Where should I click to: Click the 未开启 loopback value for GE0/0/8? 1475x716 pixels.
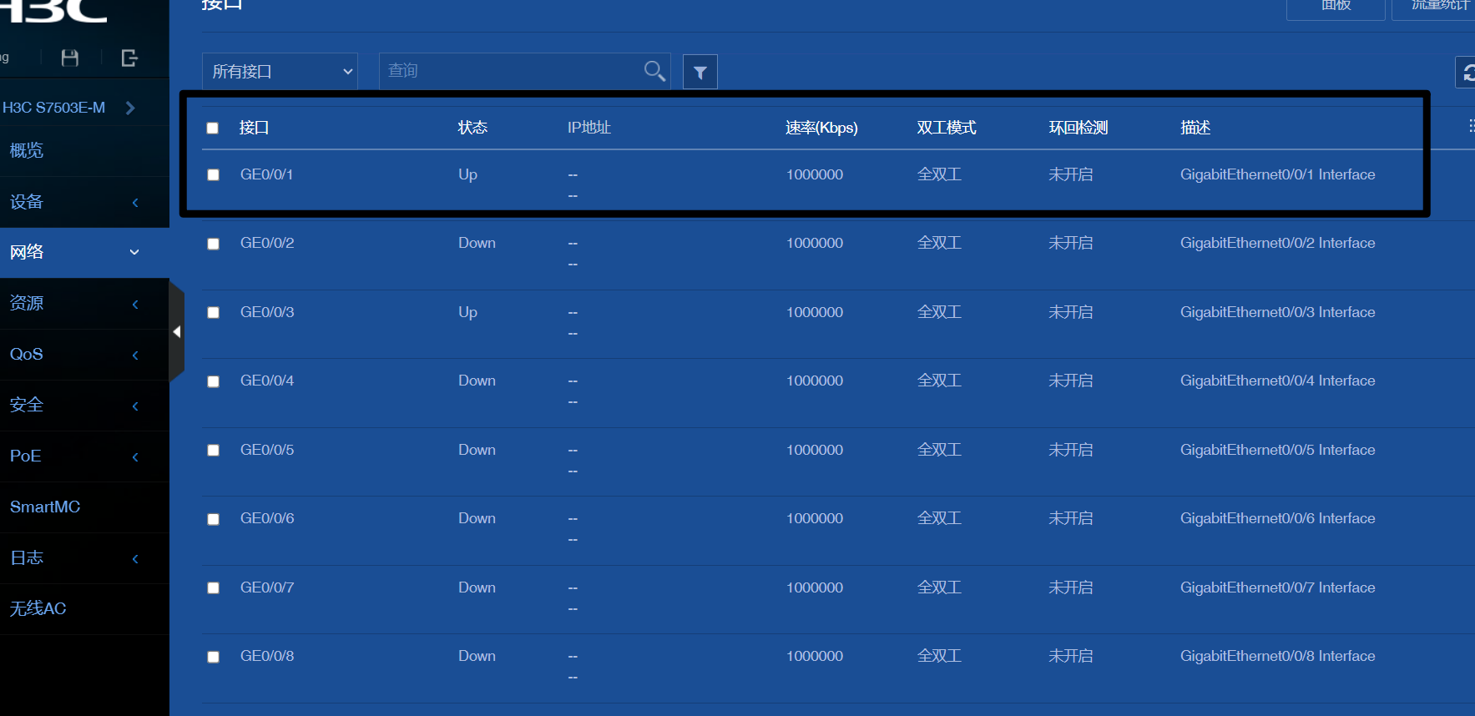coord(1071,656)
